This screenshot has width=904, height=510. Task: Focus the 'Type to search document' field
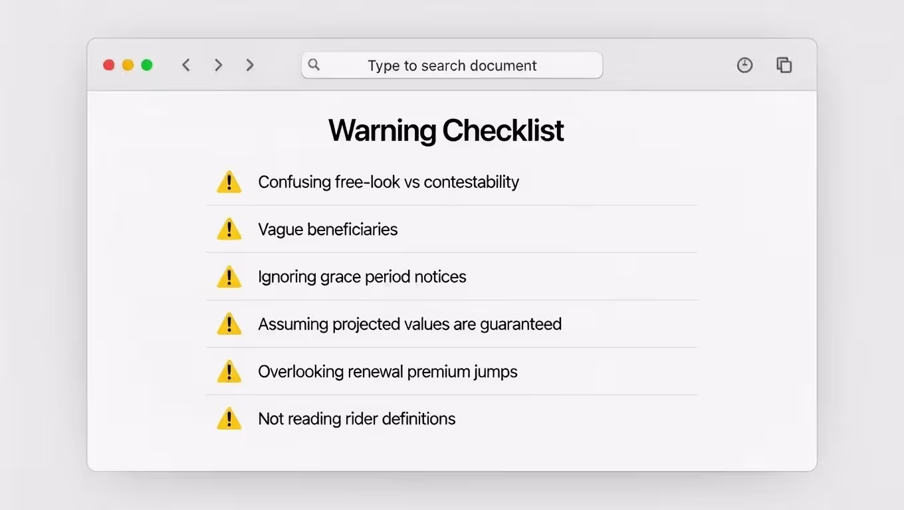452,66
